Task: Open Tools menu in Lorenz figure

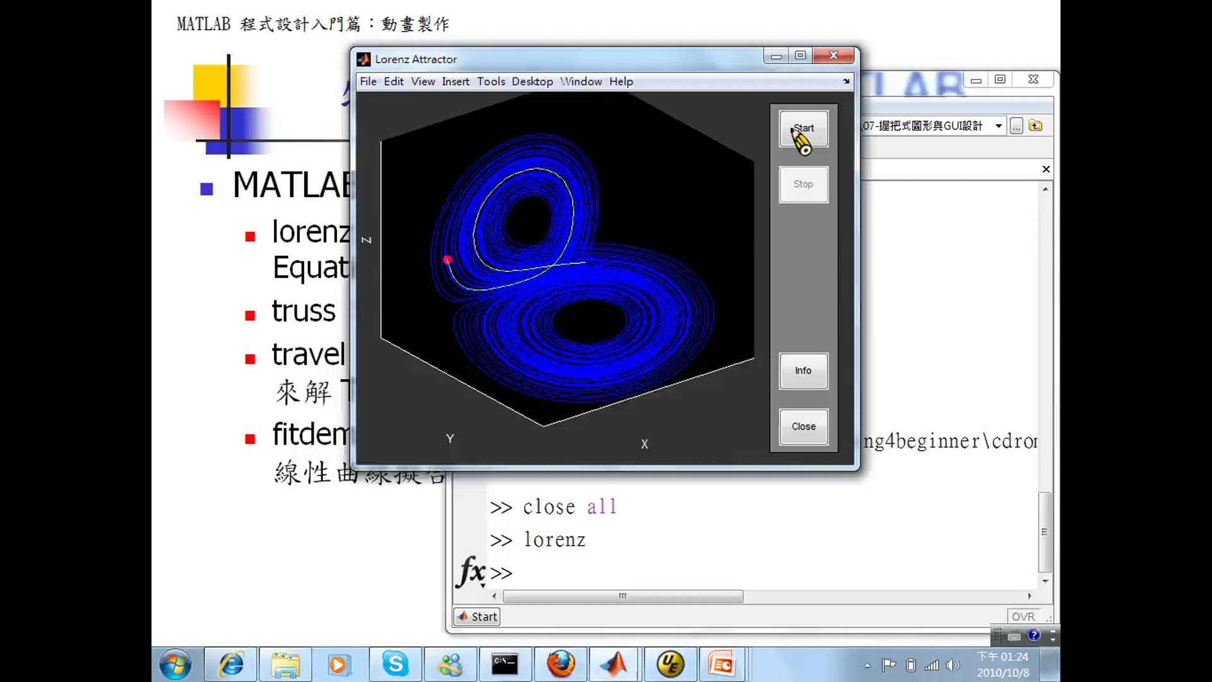Action: pyautogui.click(x=490, y=81)
